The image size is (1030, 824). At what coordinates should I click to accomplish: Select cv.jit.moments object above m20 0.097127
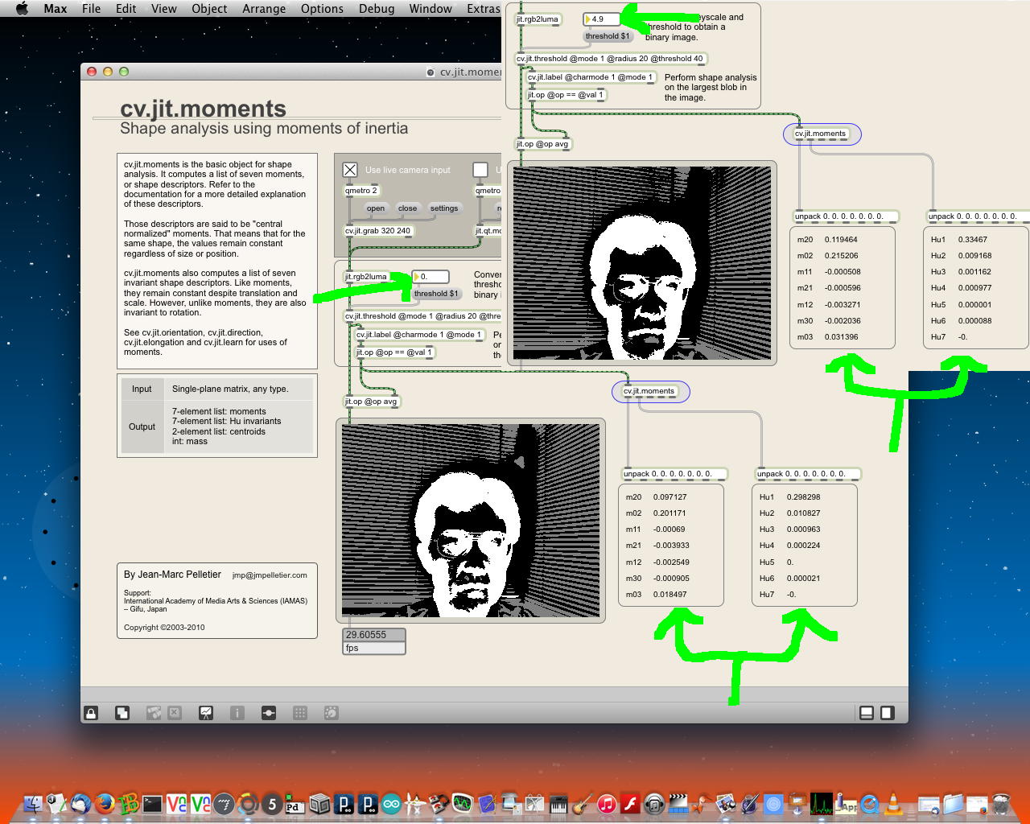click(650, 392)
